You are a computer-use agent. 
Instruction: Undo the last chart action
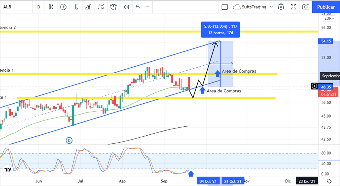coord(138,7)
